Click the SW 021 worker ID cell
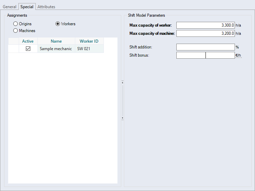This screenshot has height=191, width=255. [x=89, y=49]
